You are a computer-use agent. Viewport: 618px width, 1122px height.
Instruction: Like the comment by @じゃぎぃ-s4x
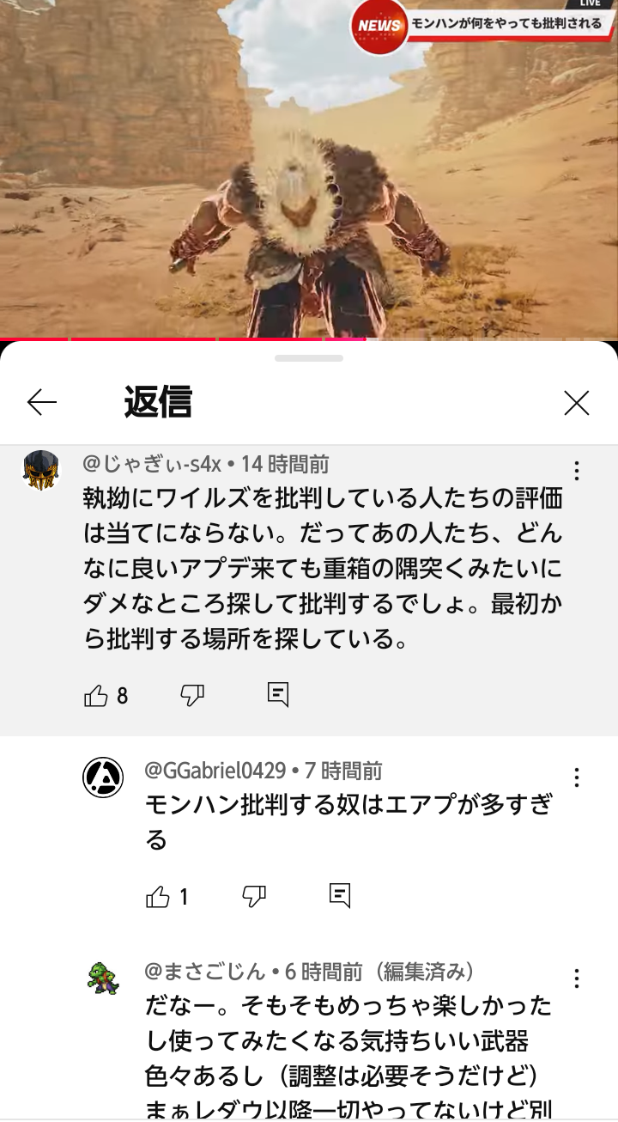click(96, 696)
